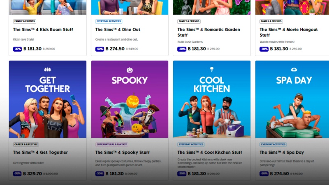
Task: Select the Supernatural & Fantasy tag
Action: click(111, 144)
